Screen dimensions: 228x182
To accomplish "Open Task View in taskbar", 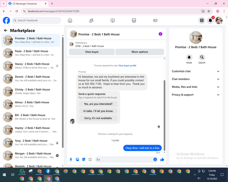I will click(x=13, y=175).
